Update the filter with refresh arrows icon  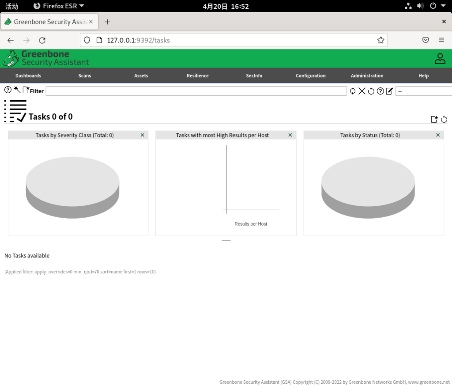pos(353,91)
